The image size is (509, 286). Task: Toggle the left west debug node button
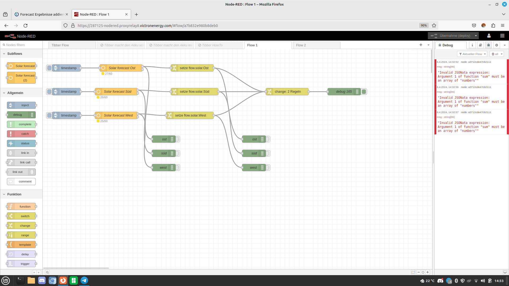[x=177, y=168]
